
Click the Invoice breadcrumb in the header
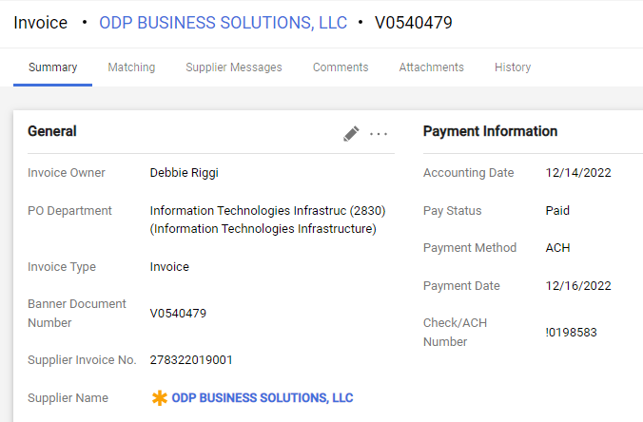coord(41,23)
